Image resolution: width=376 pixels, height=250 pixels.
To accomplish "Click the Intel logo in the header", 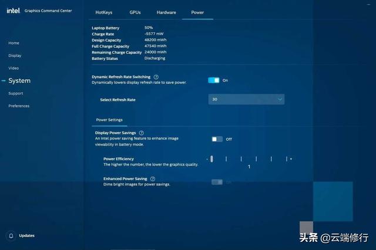I will [x=13, y=11].
